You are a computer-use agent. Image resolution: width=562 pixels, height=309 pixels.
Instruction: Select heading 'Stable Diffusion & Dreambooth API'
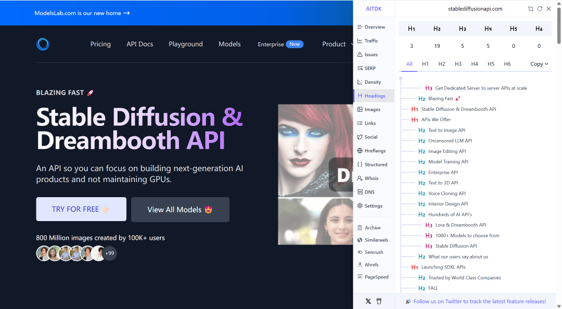pyautogui.click(x=458, y=109)
